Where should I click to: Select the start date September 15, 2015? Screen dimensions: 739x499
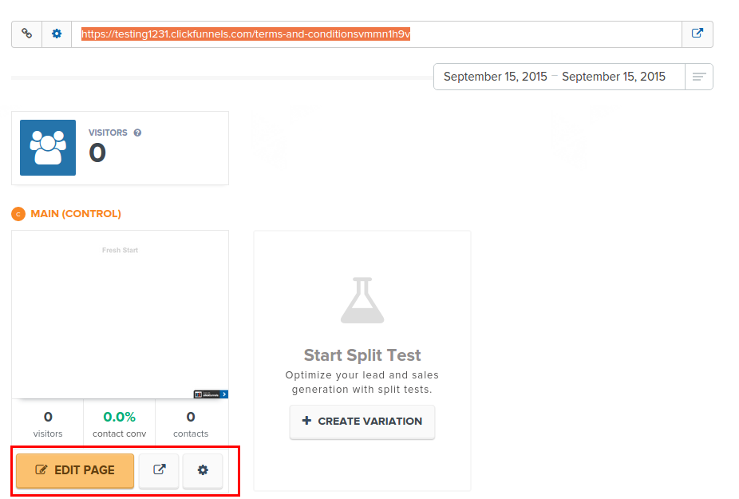[x=495, y=77]
